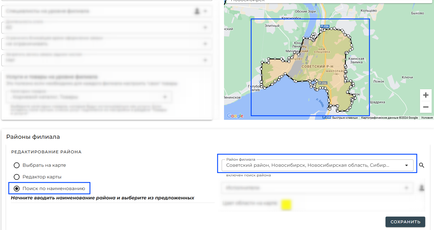Zoom in the map with plus
The image size is (434, 230).
(426, 95)
